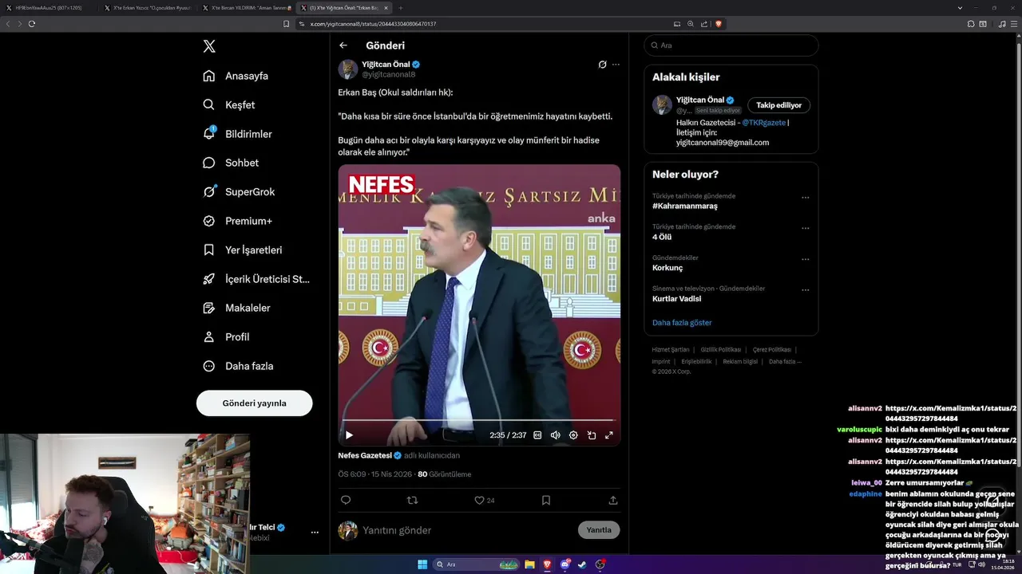Mute the video volume
1022x574 pixels.
point(556,435)
